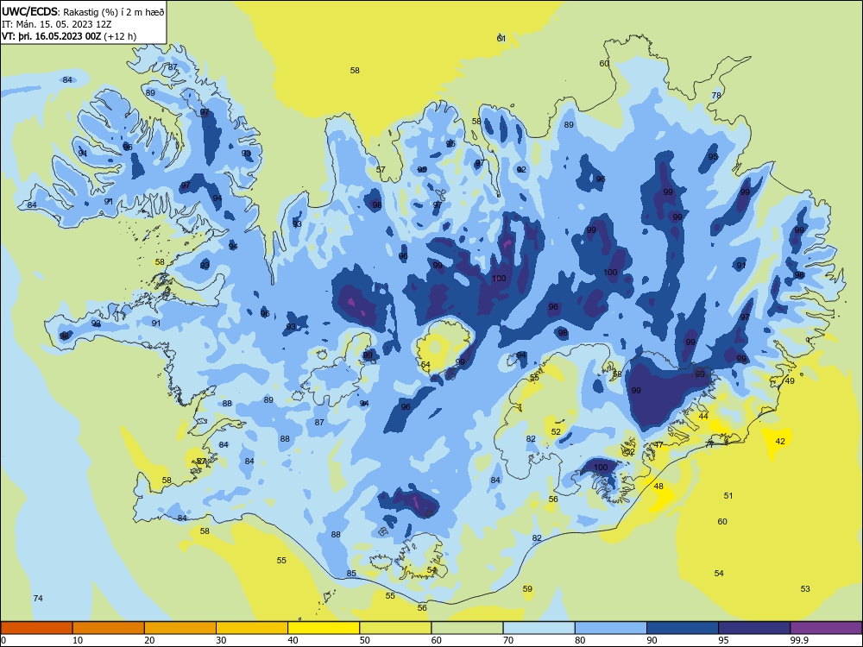This screenshot has width=863, height=647.
Task: Click the dark orange 0–10 legend swatch
Action: 36,628
